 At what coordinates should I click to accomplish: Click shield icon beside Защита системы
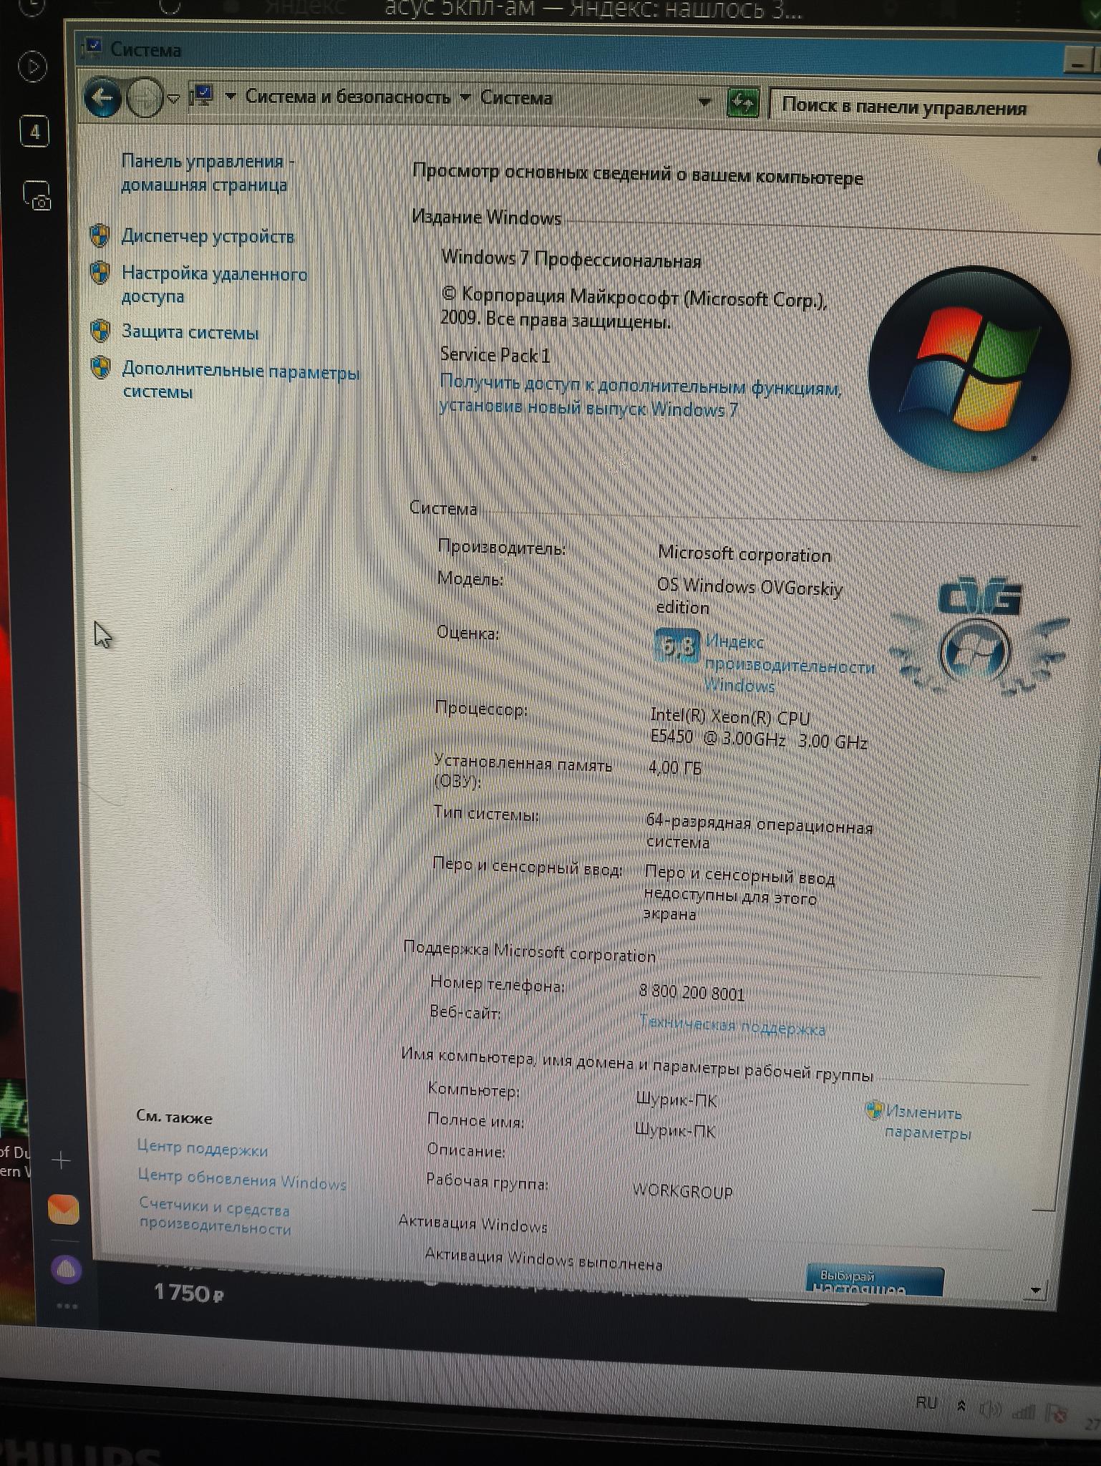point(100,330)
